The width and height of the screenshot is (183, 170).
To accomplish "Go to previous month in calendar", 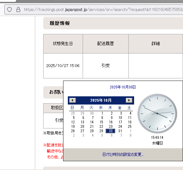I will click(73, 100).
